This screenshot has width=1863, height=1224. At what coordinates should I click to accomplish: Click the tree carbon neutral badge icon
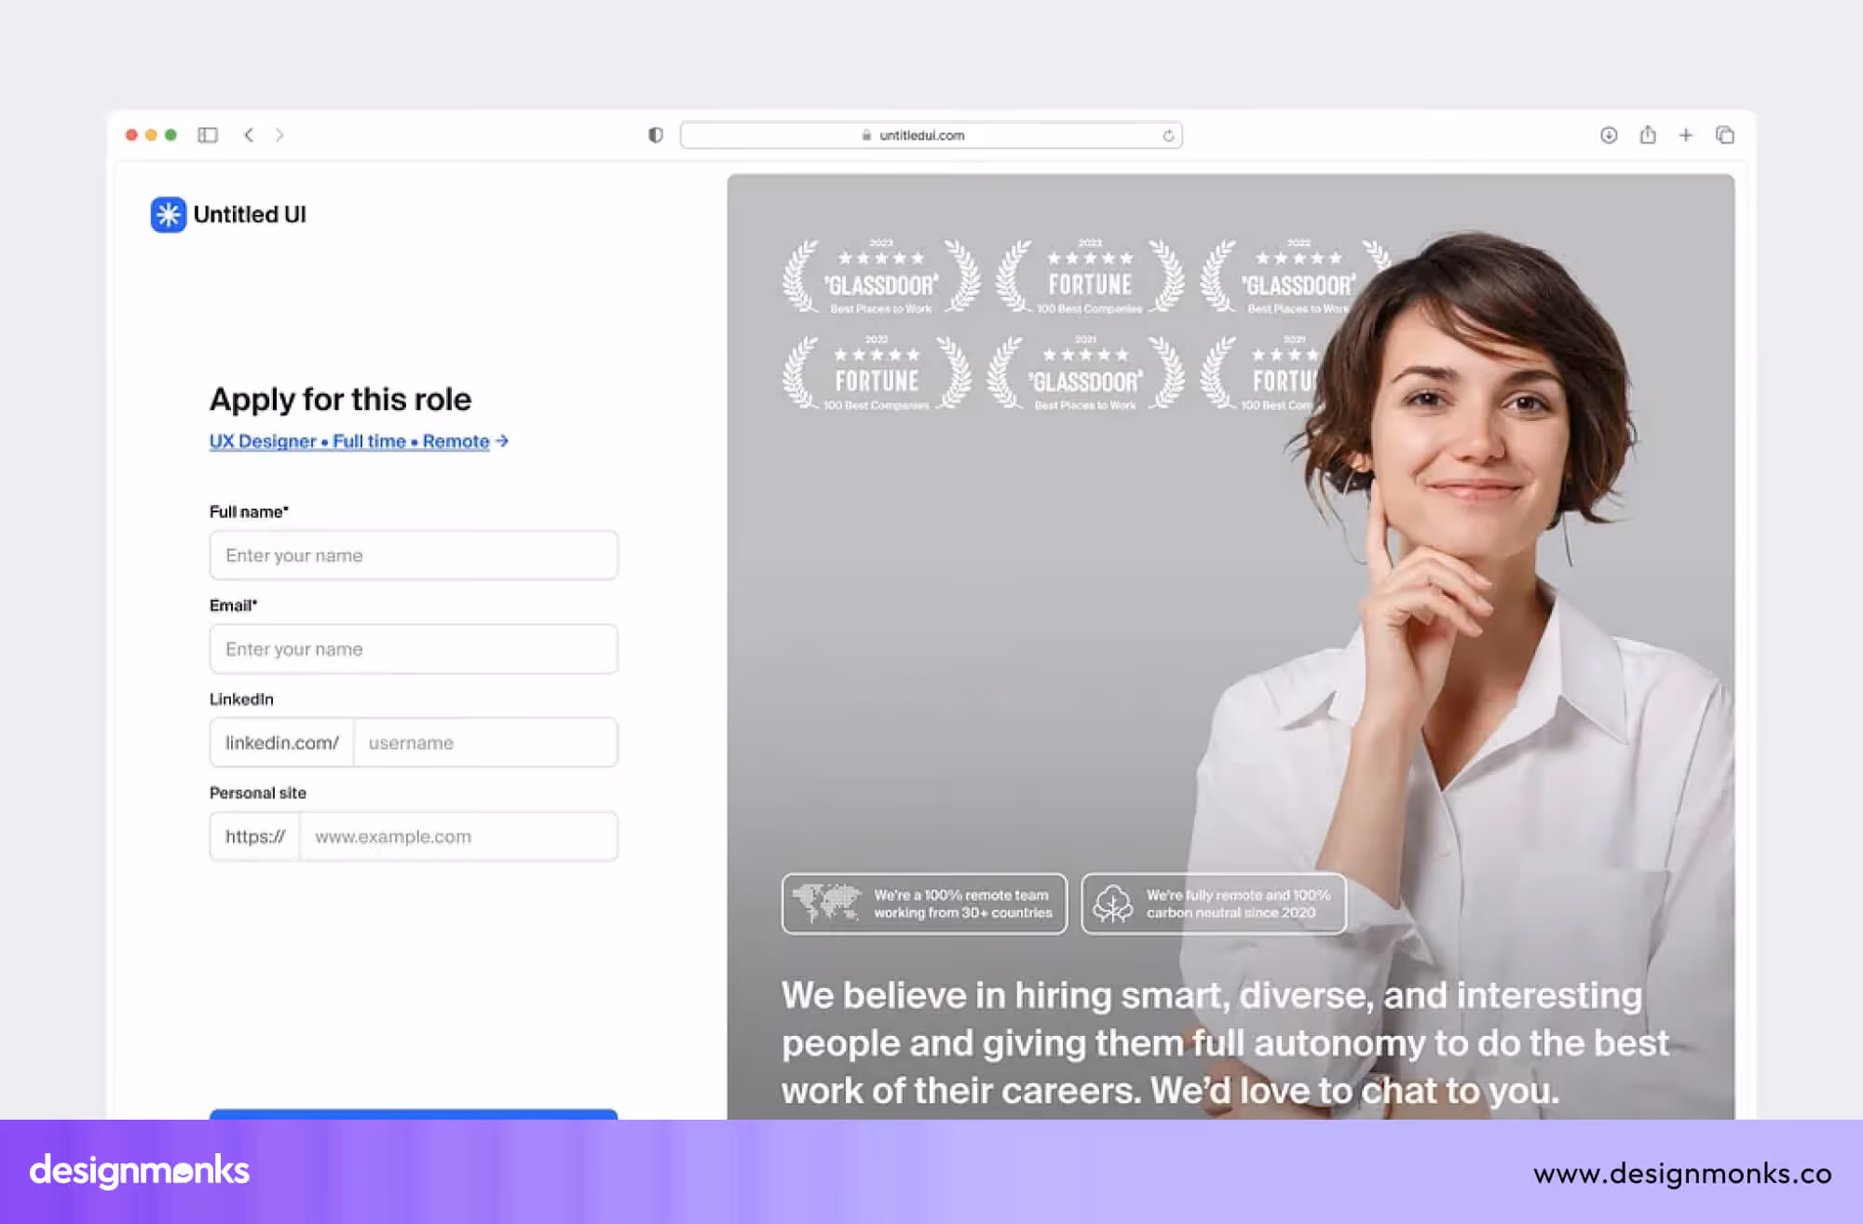point(1111,903)
